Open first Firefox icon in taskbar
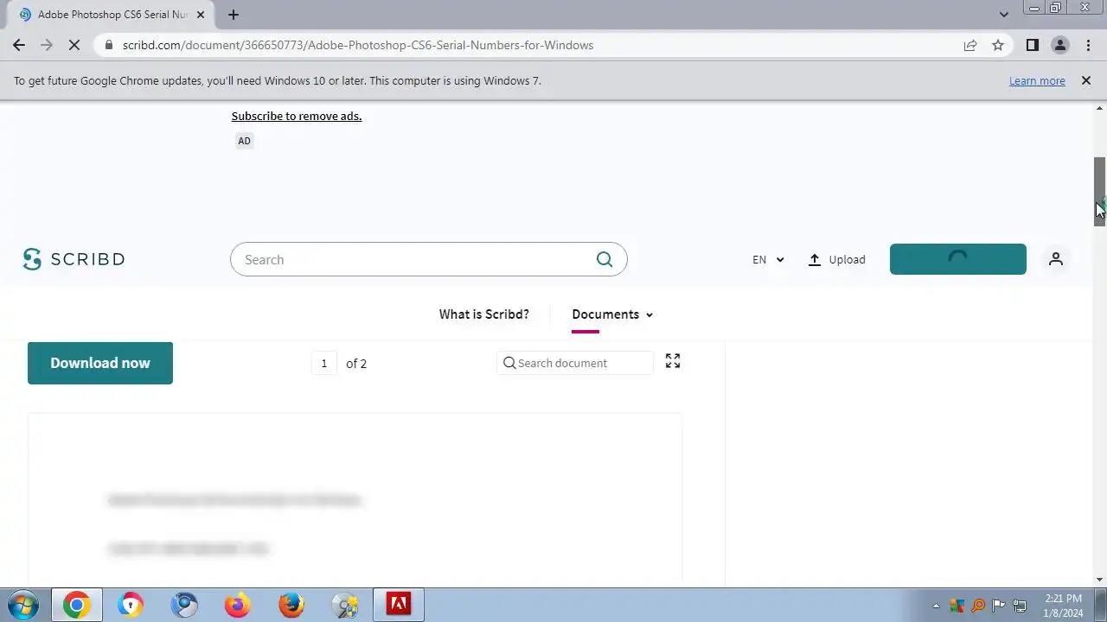This screenshot has height=622, width=1107. pos(238,605)
